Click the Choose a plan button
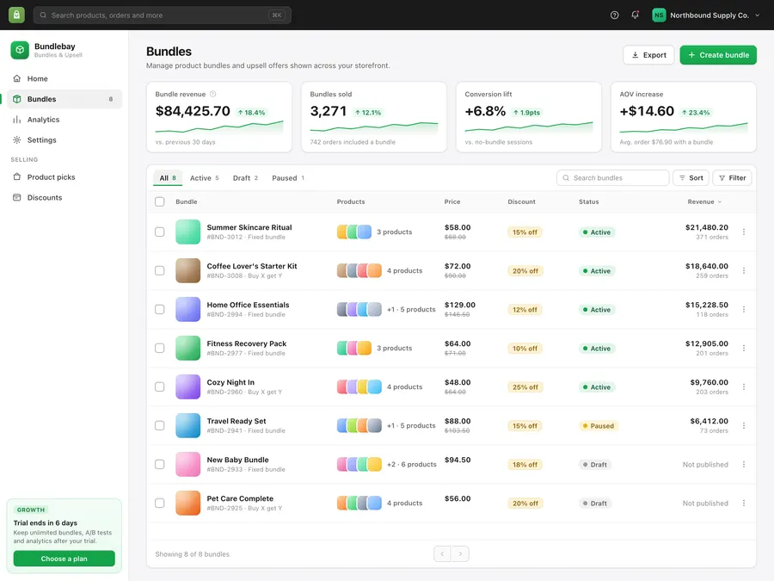 coord(64,559)
